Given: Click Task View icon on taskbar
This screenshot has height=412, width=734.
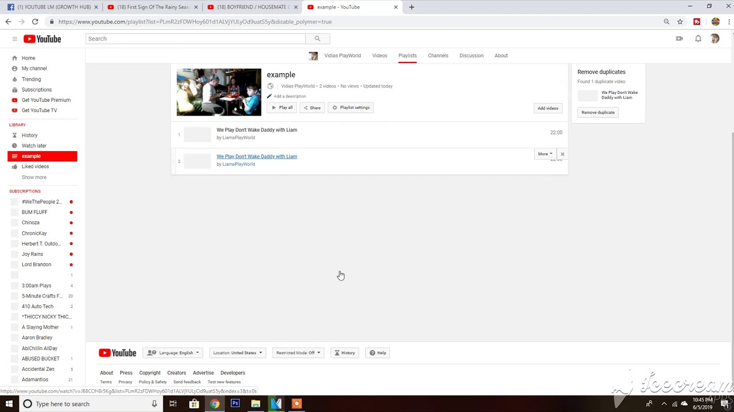Looking at the screenshot, I should tap(173, 404).
